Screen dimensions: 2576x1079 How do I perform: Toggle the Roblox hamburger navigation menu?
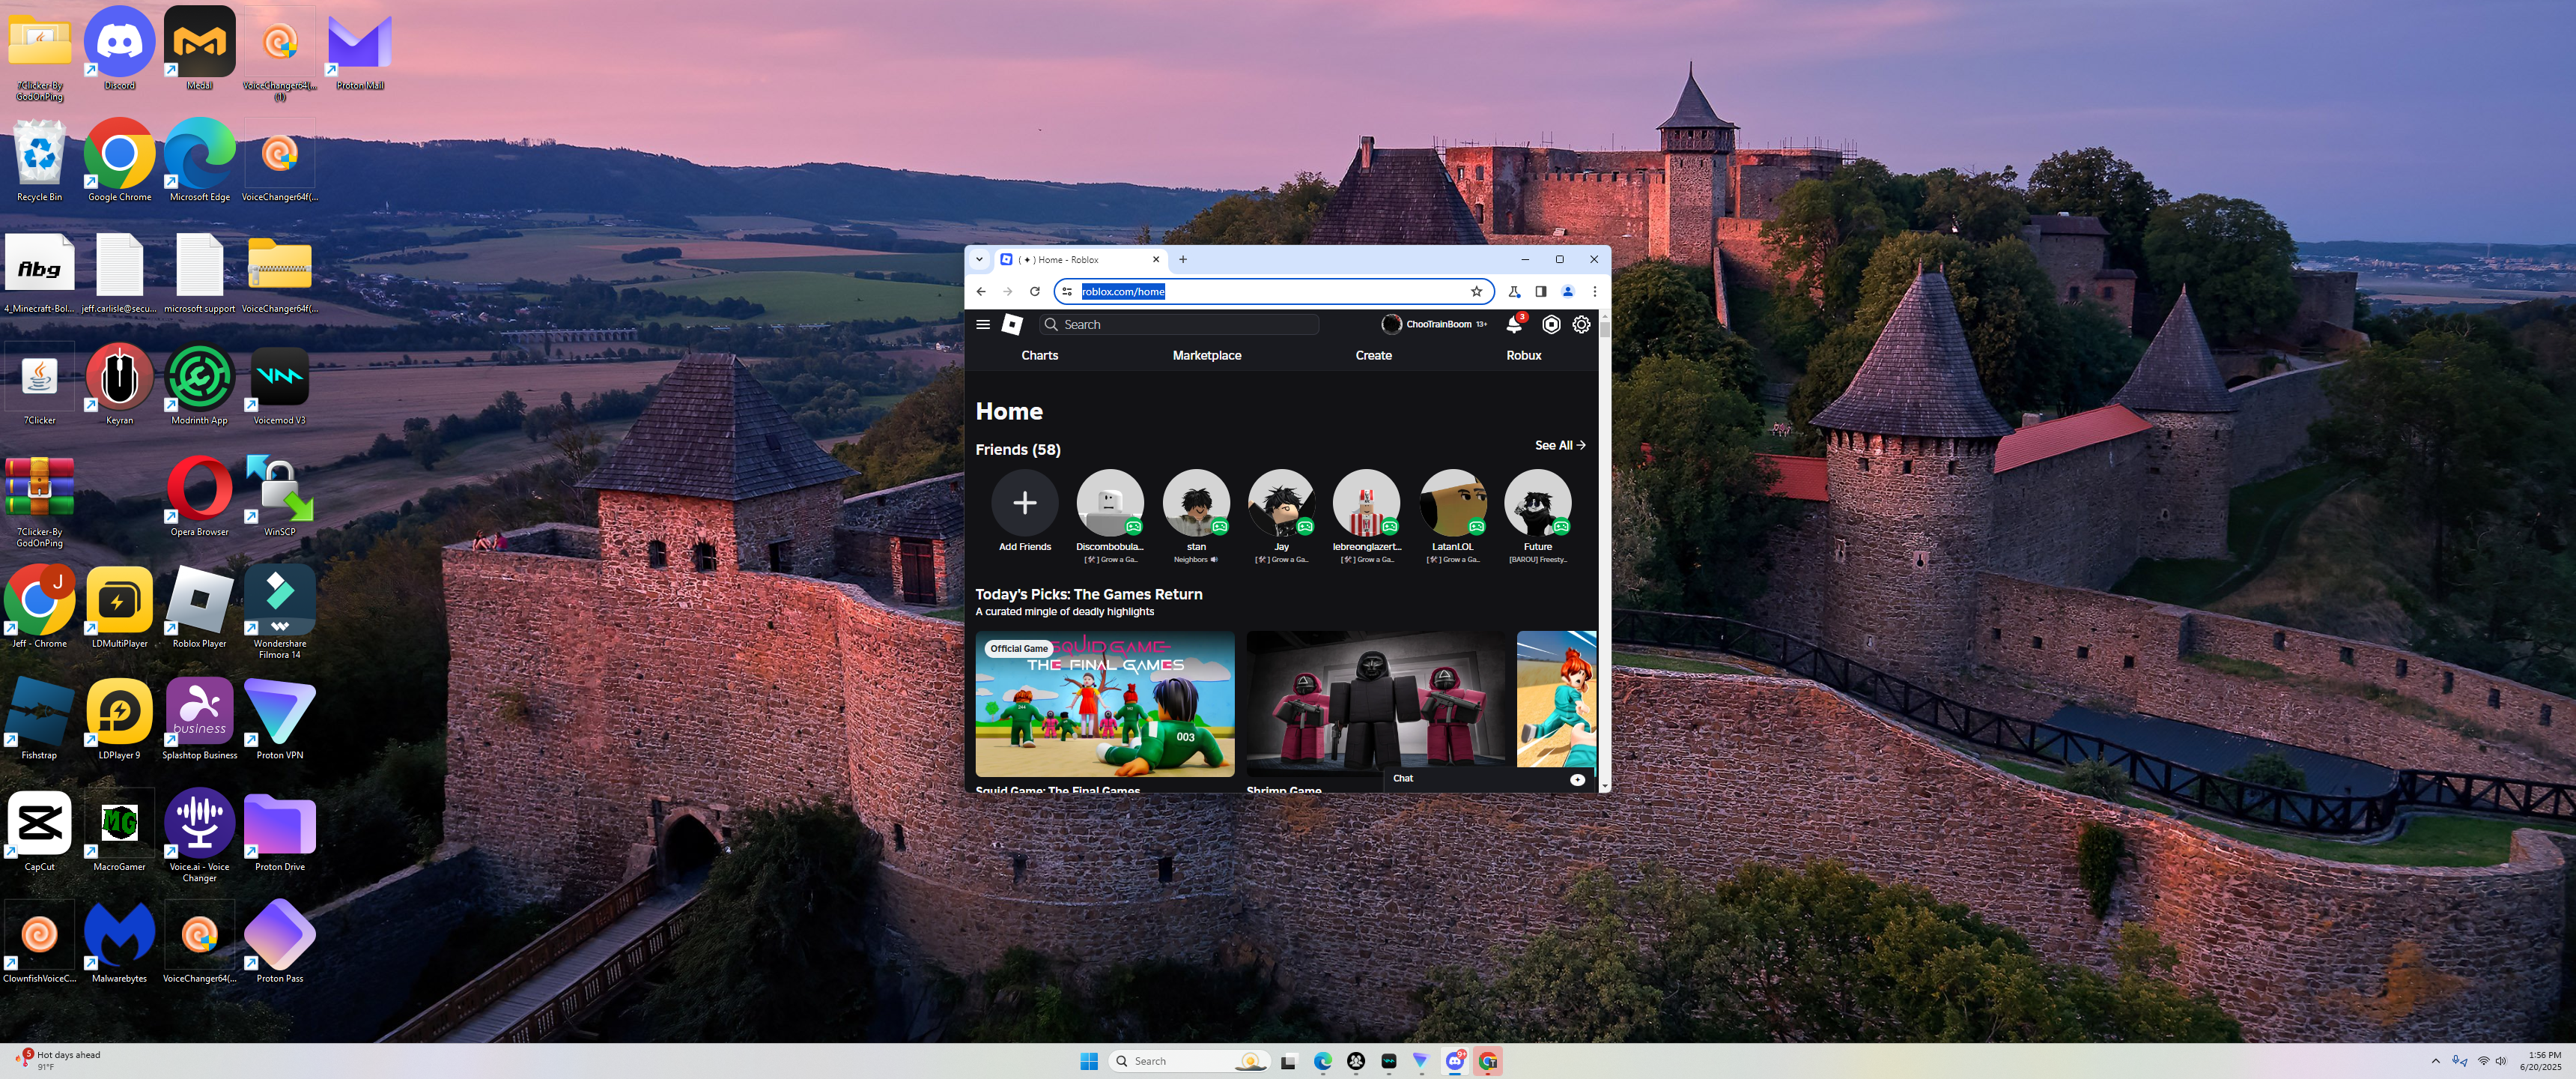point(983,324)
